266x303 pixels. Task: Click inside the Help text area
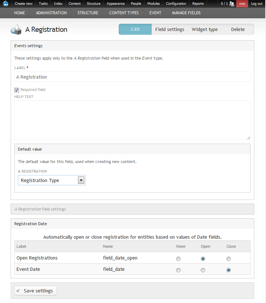(132, 120)
